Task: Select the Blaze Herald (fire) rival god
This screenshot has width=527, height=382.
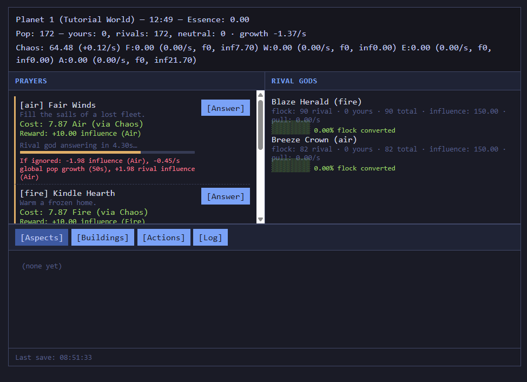Action: 317,102
